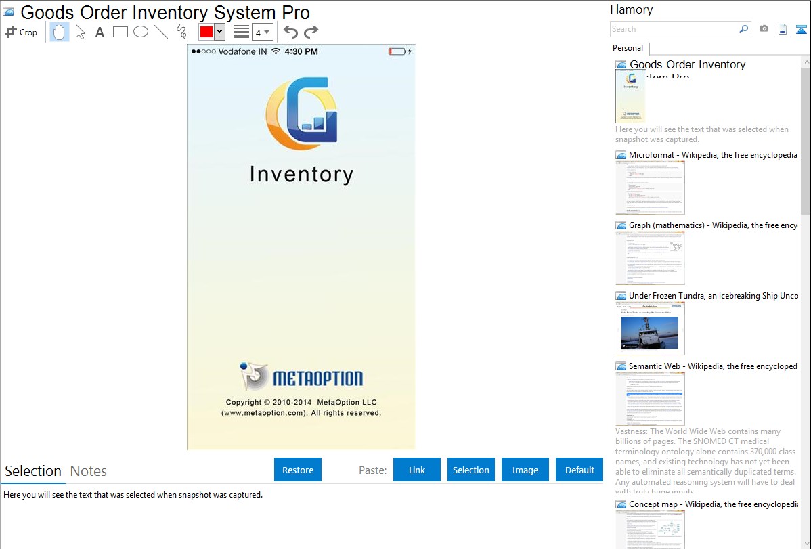Pick the rectangle shape tool
Image resolution: width=811 pixels, height=549 pixels.
click(x=120, y=32)
